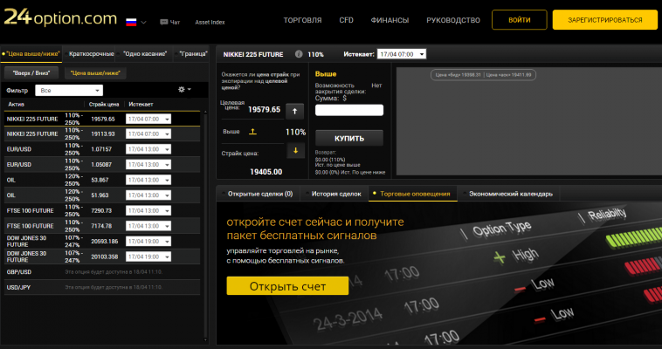Select FTSE 100 FUTURE row with strike 7290.73
The height and width of the screenshot is (349, 662).
click(x=102, y=210)
